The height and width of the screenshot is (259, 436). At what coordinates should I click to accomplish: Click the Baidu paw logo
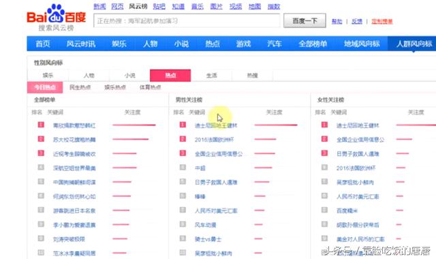[x=56, y=14]
